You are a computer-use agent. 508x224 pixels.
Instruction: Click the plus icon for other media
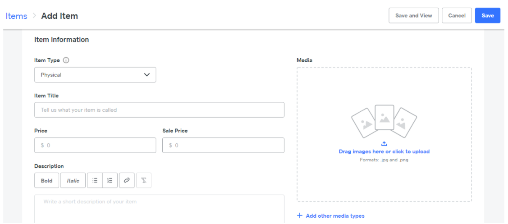click(x=300, y=215)
